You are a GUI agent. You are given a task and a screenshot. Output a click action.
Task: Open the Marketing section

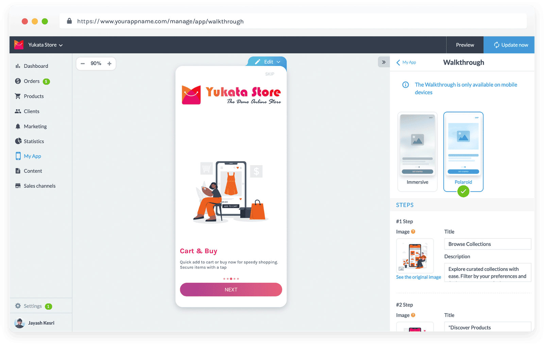coord(35,126)
